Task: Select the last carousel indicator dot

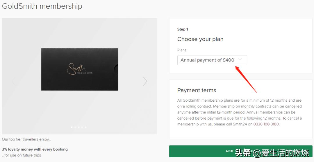Action: tap(85, 127)
